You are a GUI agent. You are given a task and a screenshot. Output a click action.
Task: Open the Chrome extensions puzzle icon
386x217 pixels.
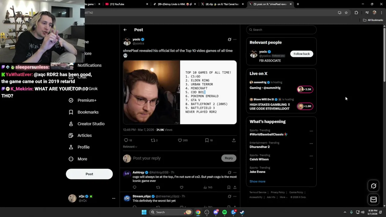pos(356,13)
